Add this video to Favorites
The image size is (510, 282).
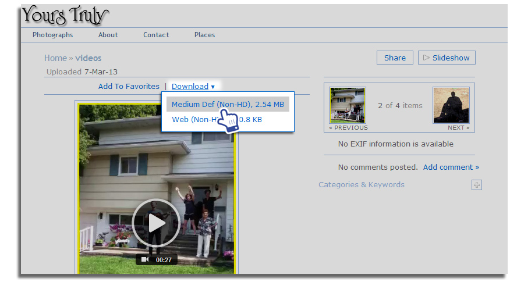pos(129,87)
